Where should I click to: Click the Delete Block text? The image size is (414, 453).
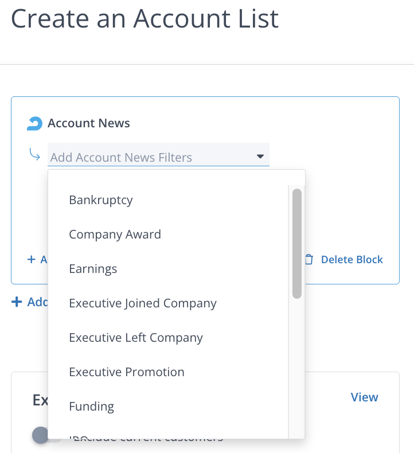(351, 260)
